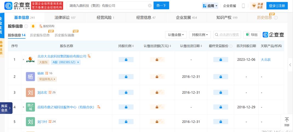Click 品牌主页 left sidebar tab
Image resolution: width=293 pixels, height=132 pixels.
tap(2, 48)
